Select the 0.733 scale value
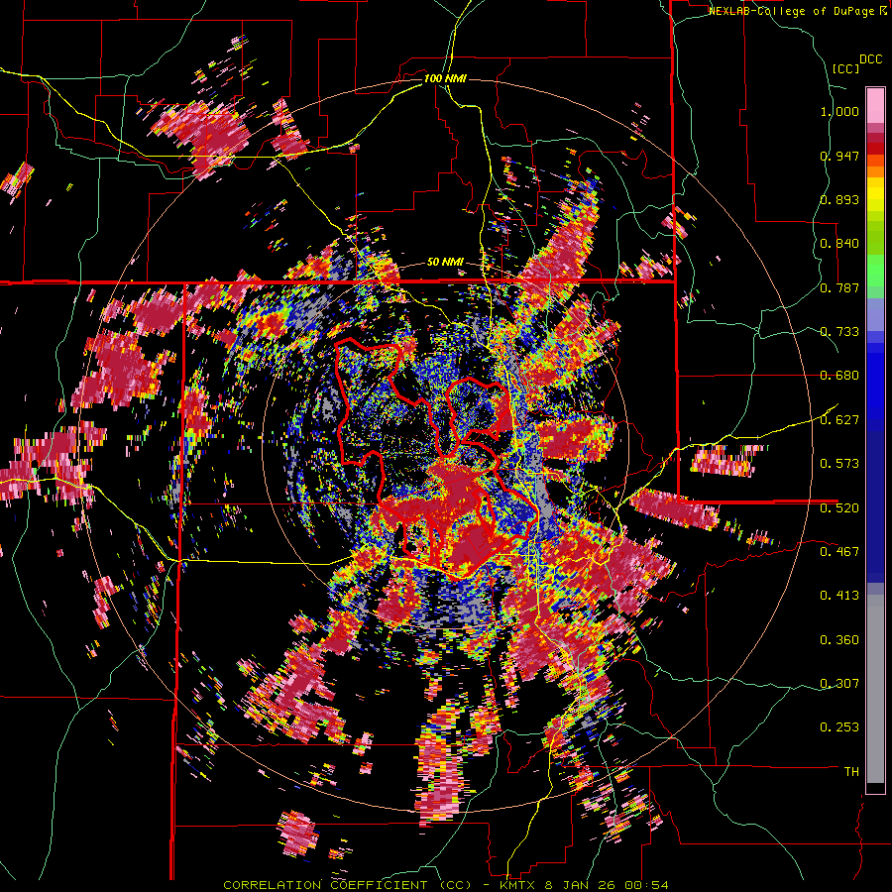Image resolution: width=892 pixels, height=892 pixels. (839, 332)
